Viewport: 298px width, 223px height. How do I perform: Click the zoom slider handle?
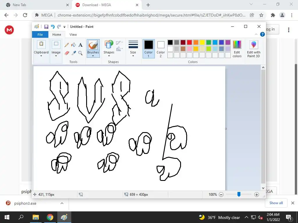pyautogui.click(x=239, y=194)
